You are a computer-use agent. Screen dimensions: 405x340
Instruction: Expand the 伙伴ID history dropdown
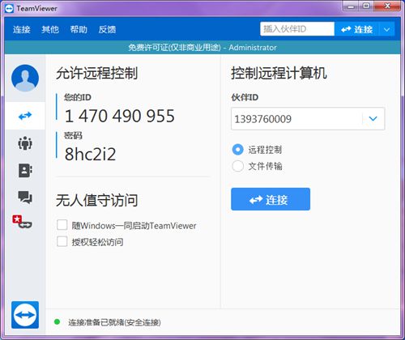tap(373, 118)
